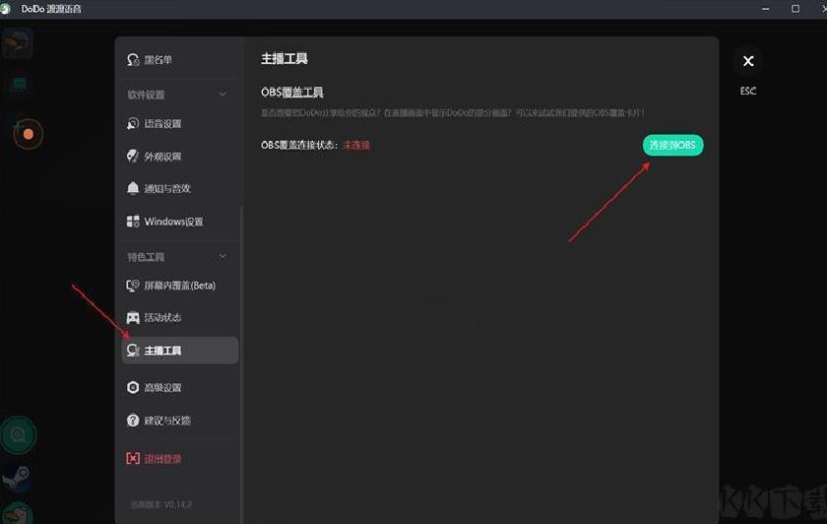Click the OBS覆盖工具 heading

291,93
